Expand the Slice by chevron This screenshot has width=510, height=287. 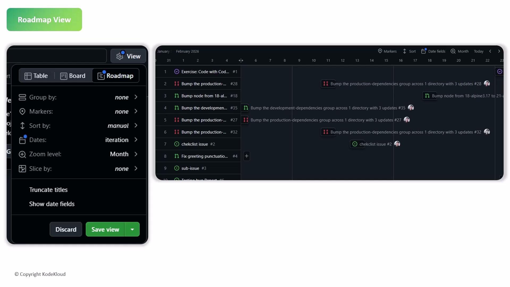pos(136,168)
